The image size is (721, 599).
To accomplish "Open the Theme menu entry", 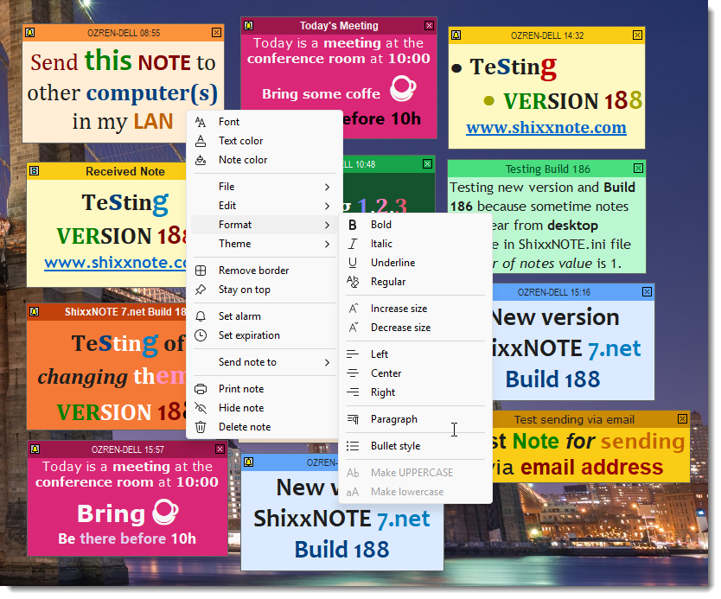I will point(265,244).
